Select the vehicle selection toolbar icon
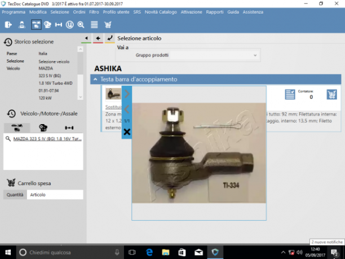The image size is (345, 259). (36, 24)
